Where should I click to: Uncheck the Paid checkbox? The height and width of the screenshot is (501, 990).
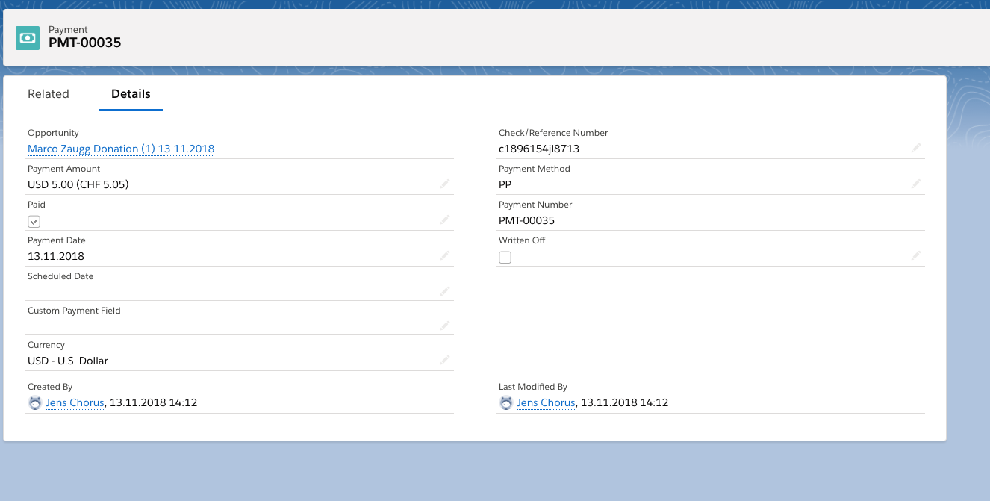tap(34, 221)
